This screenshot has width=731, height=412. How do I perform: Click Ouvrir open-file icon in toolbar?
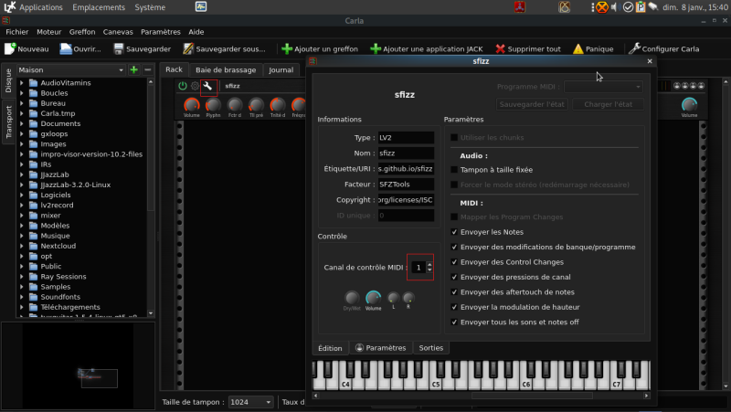66,48
